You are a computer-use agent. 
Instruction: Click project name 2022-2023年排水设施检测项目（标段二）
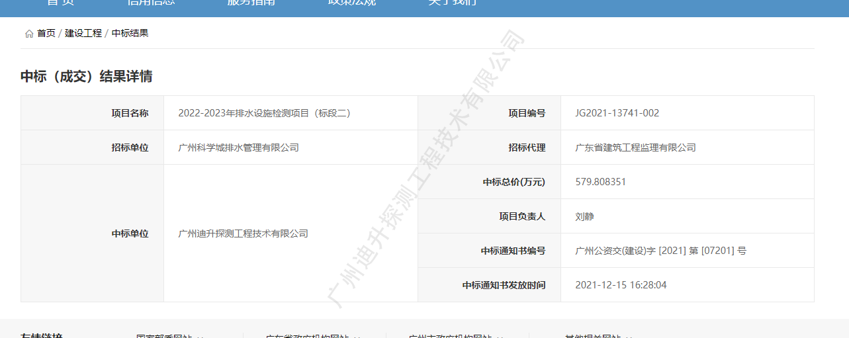pyautogui.click(x=264, y=113)
